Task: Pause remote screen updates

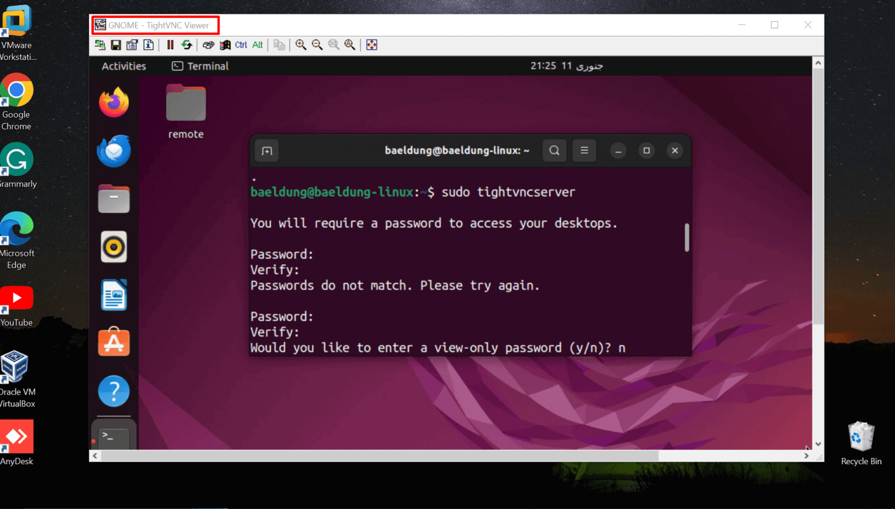Action: pos(170,45)
